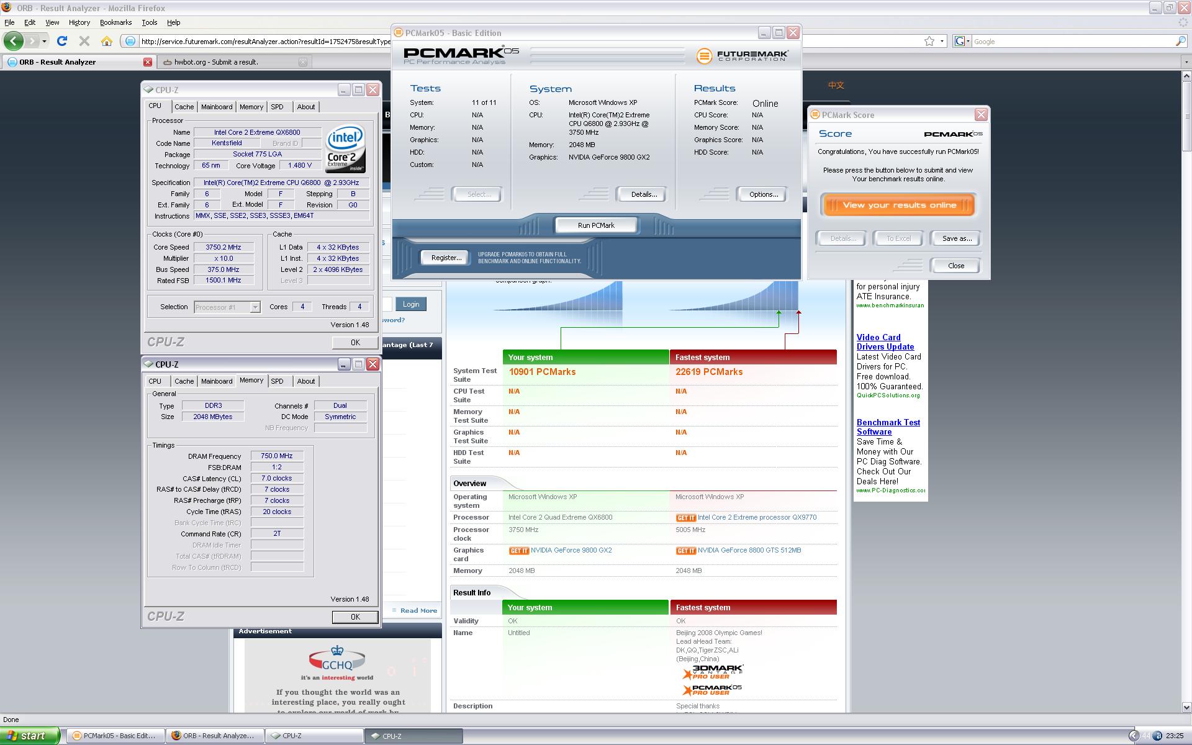1192x745 pixels.
Task: Select Mainboard tab in upper CPU-Z
Action: pos(217,107)
